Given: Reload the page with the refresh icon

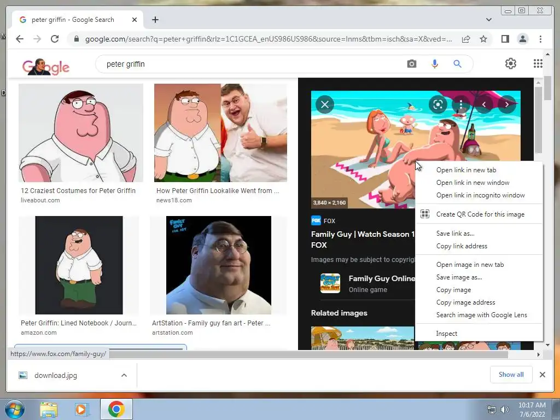Looking at the screenshot, I should pos(55,39).
